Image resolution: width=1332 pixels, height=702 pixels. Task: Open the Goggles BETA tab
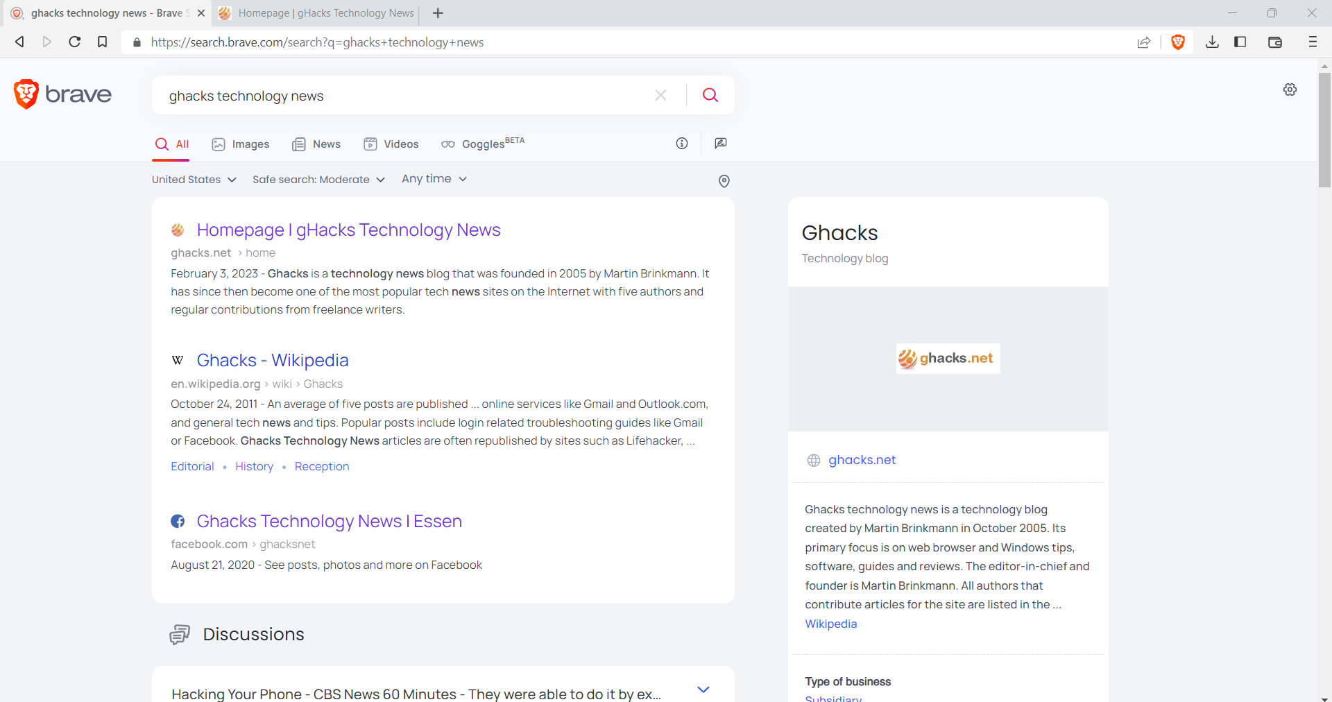coord(483,144)
